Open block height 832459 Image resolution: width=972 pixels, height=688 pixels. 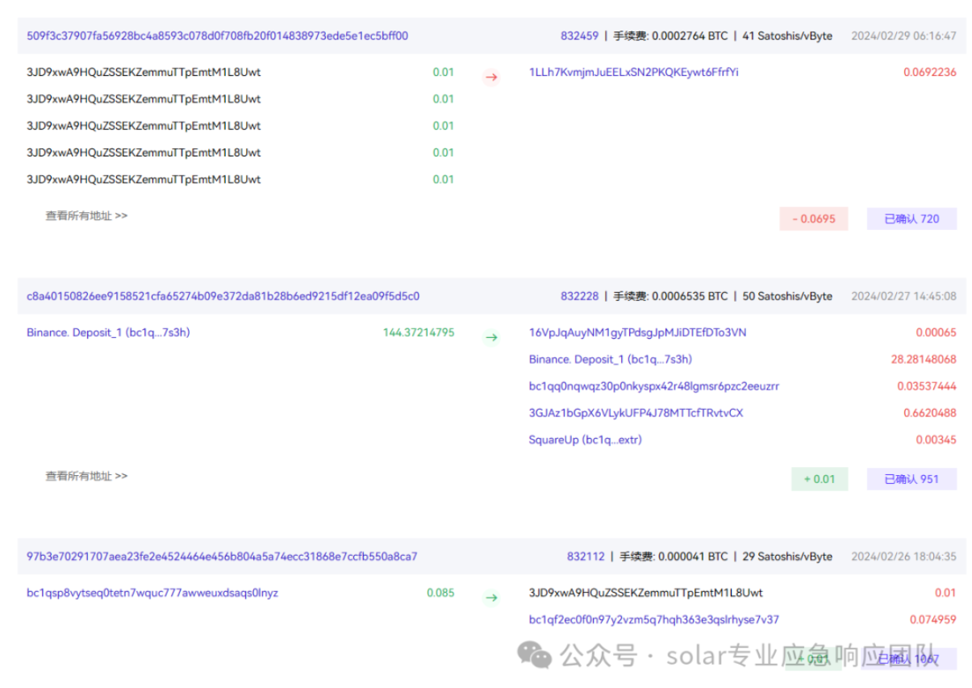click(579, 35)
